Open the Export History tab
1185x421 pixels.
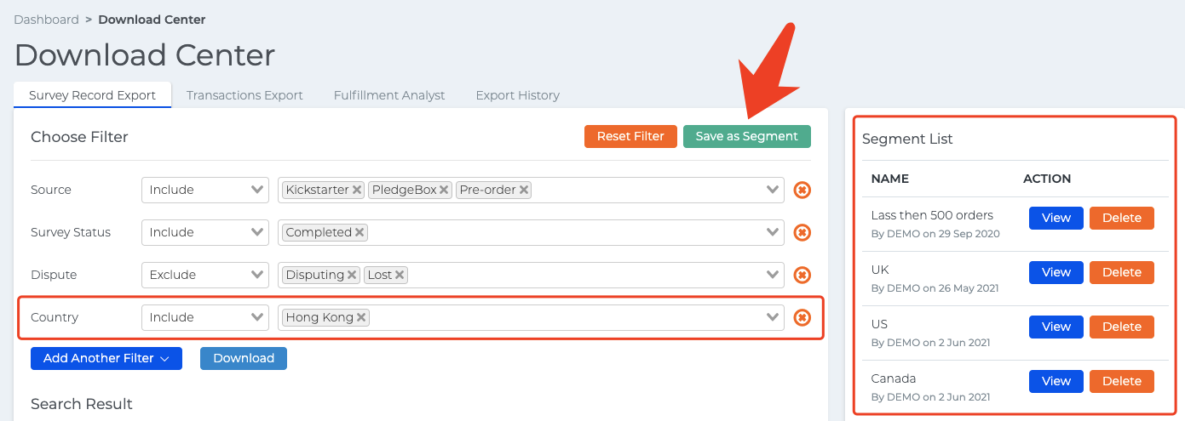[x=517, y=95]
